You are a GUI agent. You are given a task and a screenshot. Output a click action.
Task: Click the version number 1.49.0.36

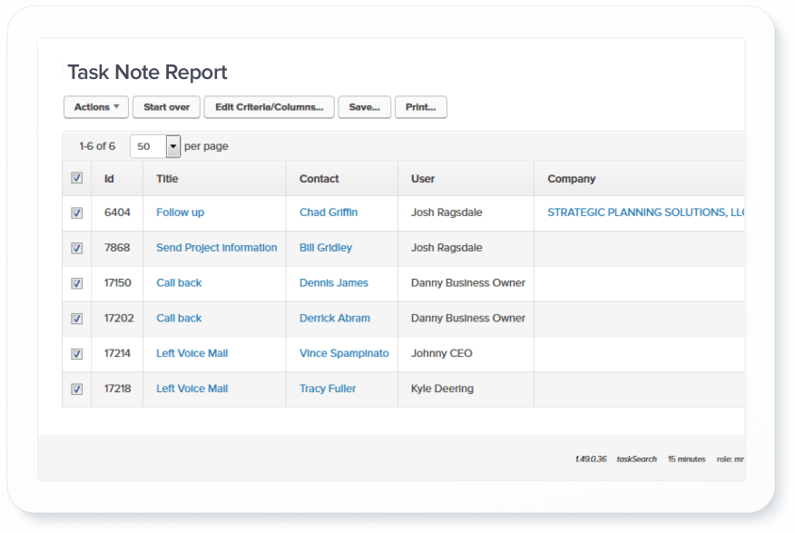(591, 459)
